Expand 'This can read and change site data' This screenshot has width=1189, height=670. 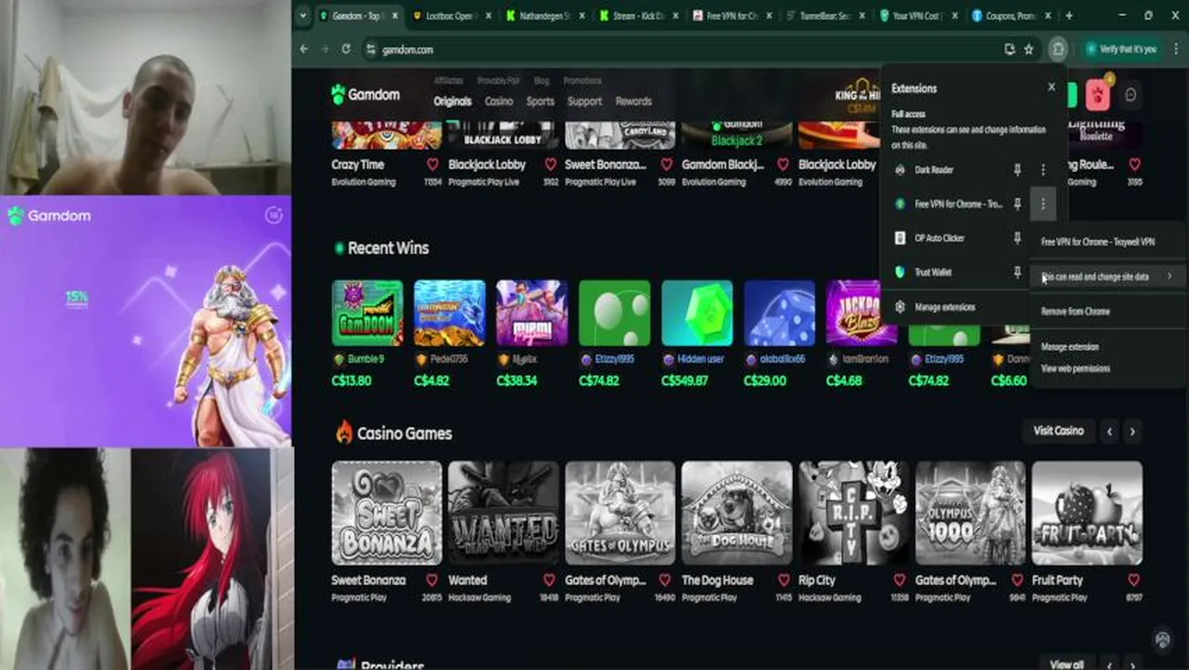click(x=1107, y=276)
